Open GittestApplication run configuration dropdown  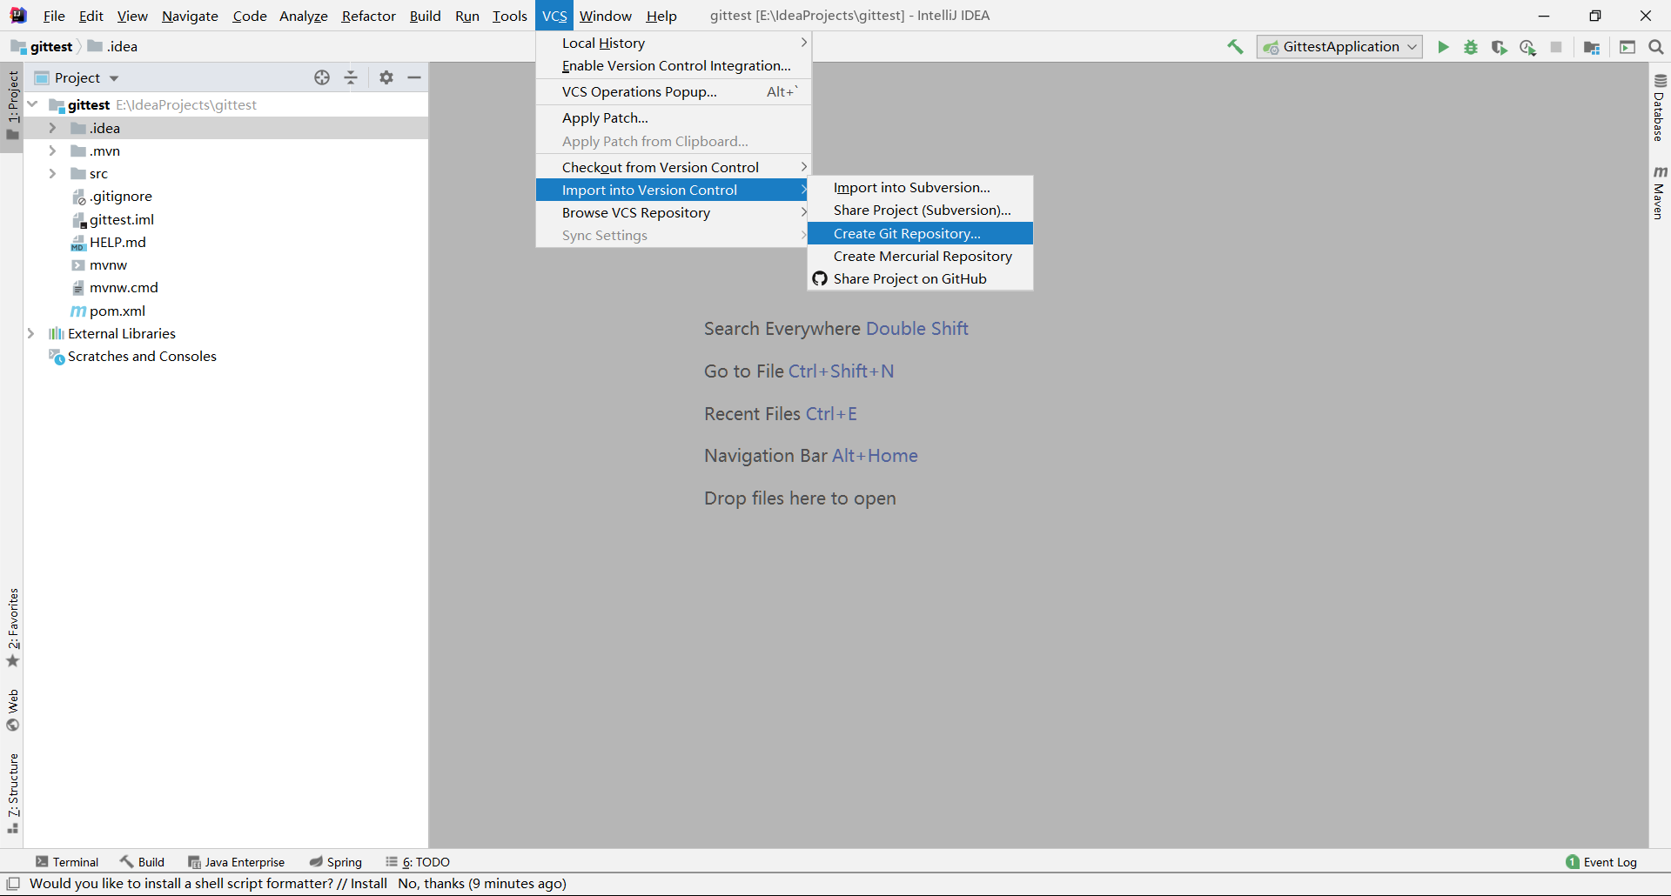[x=1339, y=47]
